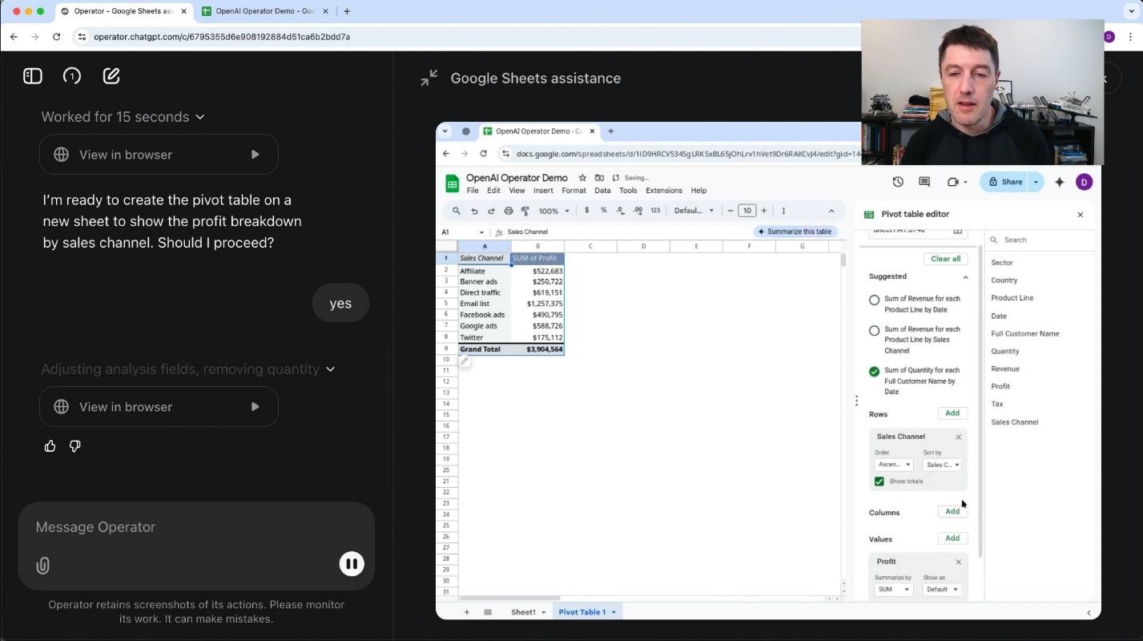
Task: Search the Sheets menus with magnifier icon
Action: click(x=457, y=211)
